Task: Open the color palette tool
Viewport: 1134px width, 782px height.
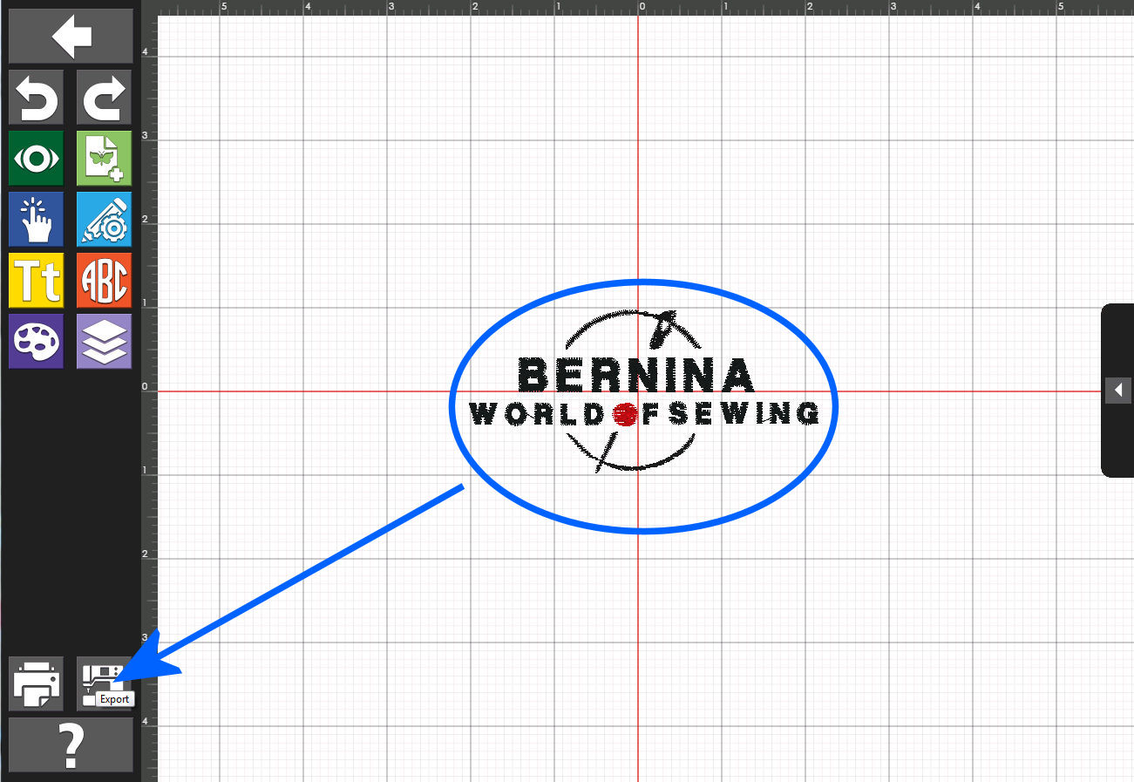Action: pyautogui.click(x=36, y=341)
